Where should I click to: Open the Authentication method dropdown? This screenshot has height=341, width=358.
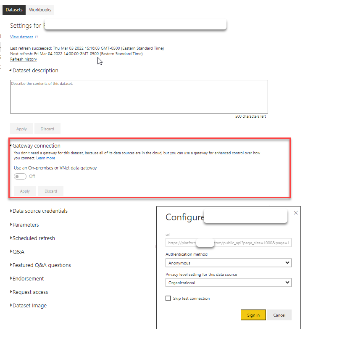(x=228, y=263)
